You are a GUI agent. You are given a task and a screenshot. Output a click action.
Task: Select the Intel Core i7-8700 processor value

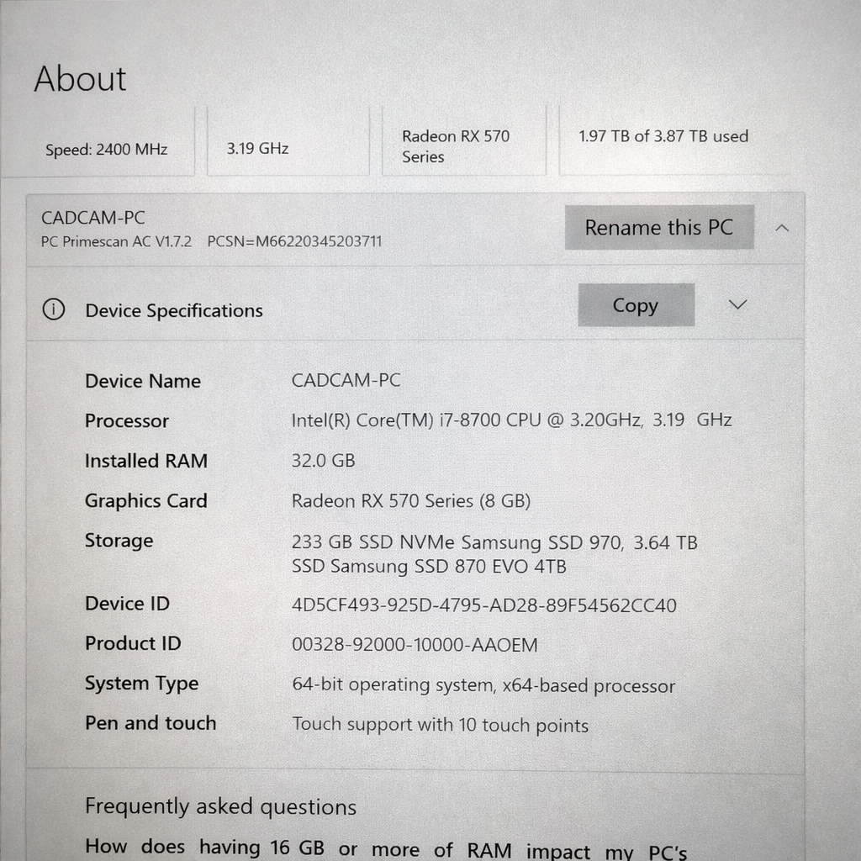click(x=511, y=420)
